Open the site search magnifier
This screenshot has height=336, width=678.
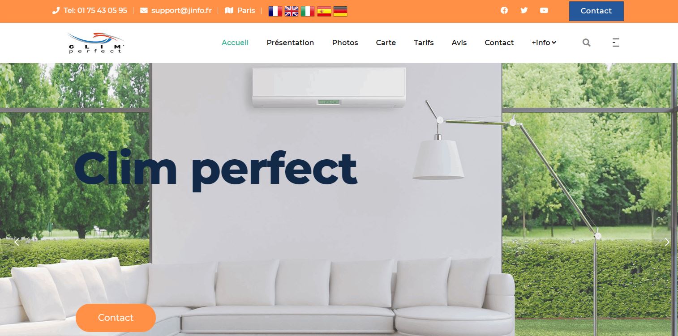click(587, 43)
